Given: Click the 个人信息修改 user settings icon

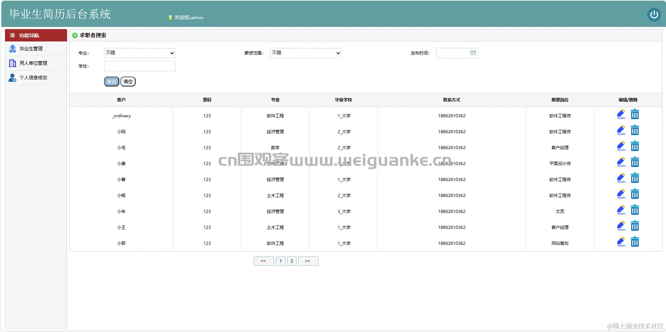Looking at the screenshot, I should tap(12, 78).
